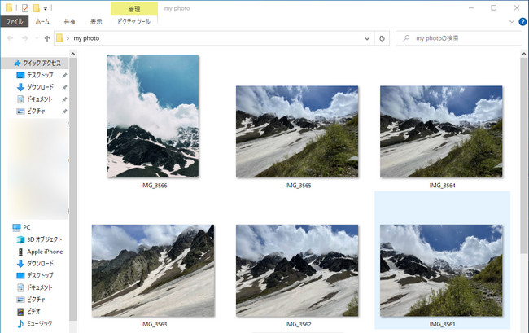Open ダウンロード under quick access

click(x=40, y=87)
